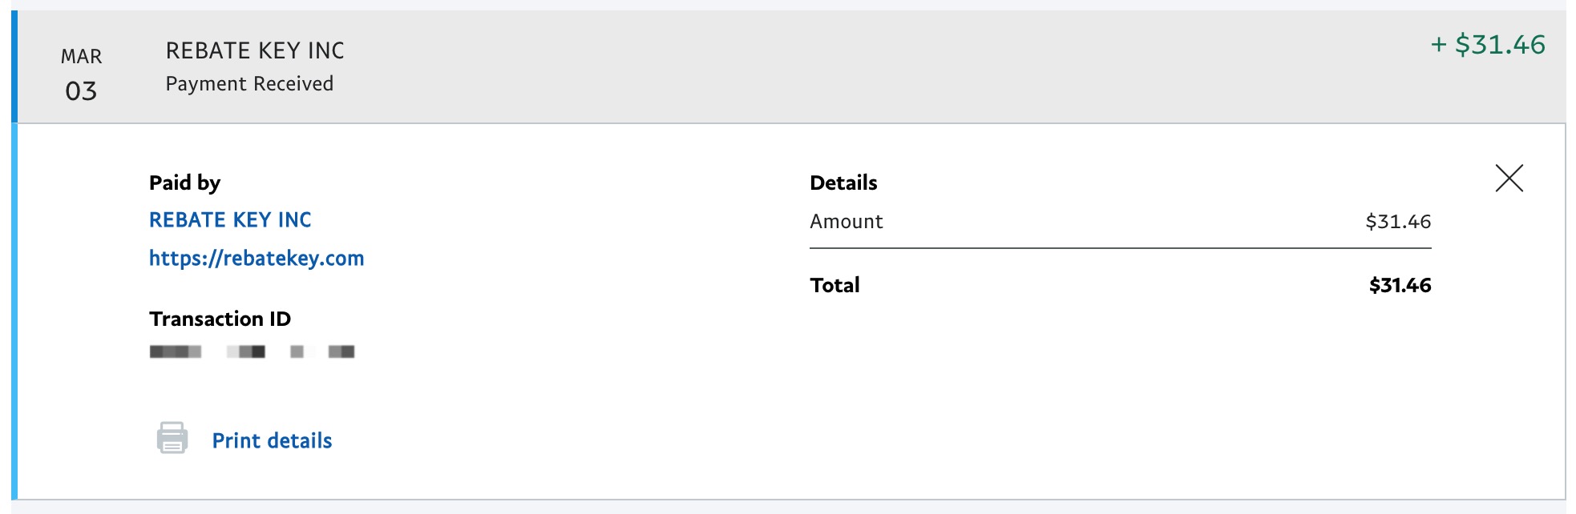
Task: Click the green + $31.46 amount
Action: (x=1488, y=45)
